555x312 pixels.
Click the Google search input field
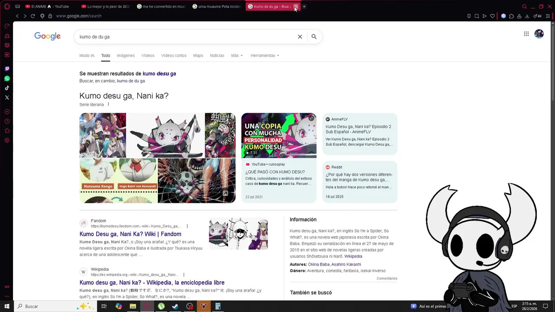(x=186, y=37)
